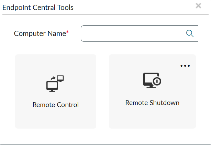Search for the entered computer name
Screen dimensions: 211x145
click(190, 34)
